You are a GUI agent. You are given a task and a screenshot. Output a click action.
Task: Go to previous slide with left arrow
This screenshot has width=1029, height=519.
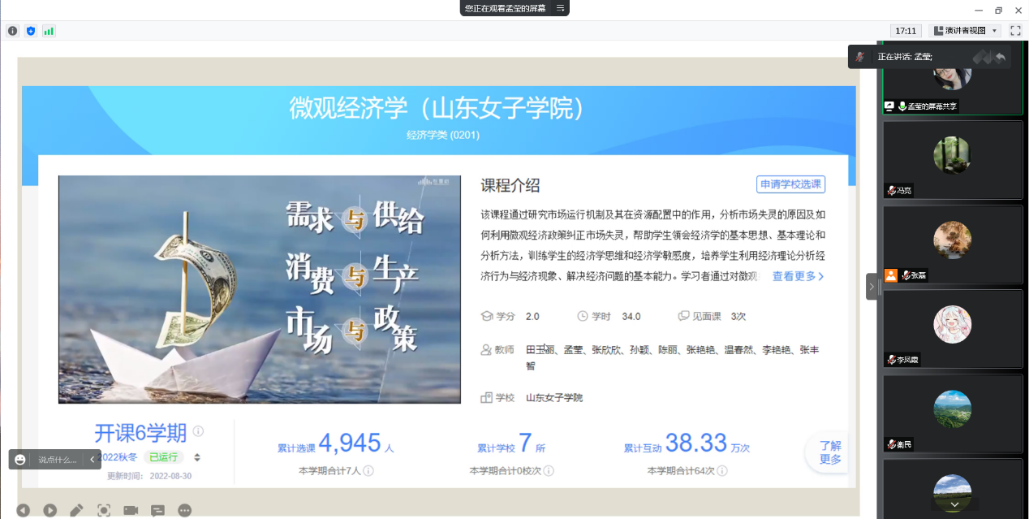(23, 510)
